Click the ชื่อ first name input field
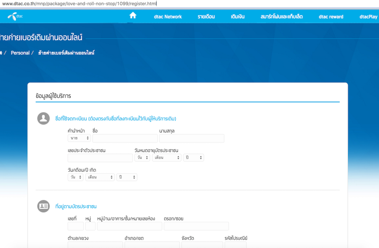The height and width of the screenshot is (248, 379). pyautogui.click(x=125, y=138)
